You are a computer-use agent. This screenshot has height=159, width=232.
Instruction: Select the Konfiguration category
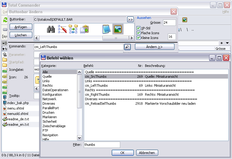pyautogui.click(x=52, y=94)
